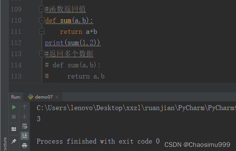Close the demo07 run tab

[x=57, y=97]
